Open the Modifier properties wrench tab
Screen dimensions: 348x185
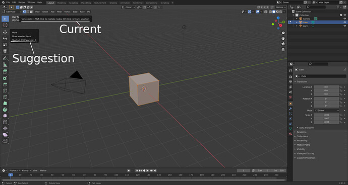[291, 109]
